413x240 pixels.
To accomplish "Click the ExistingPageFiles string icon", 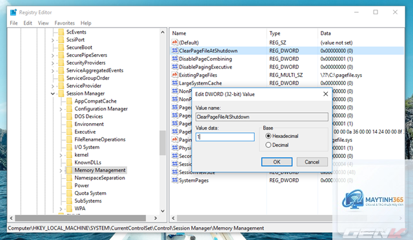I will click(175, 75).
